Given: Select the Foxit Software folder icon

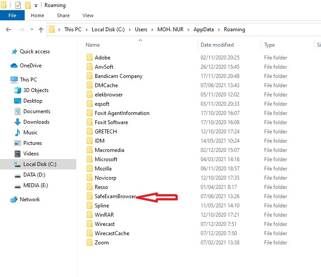Looking at the screenshot, I should (90, 122).
